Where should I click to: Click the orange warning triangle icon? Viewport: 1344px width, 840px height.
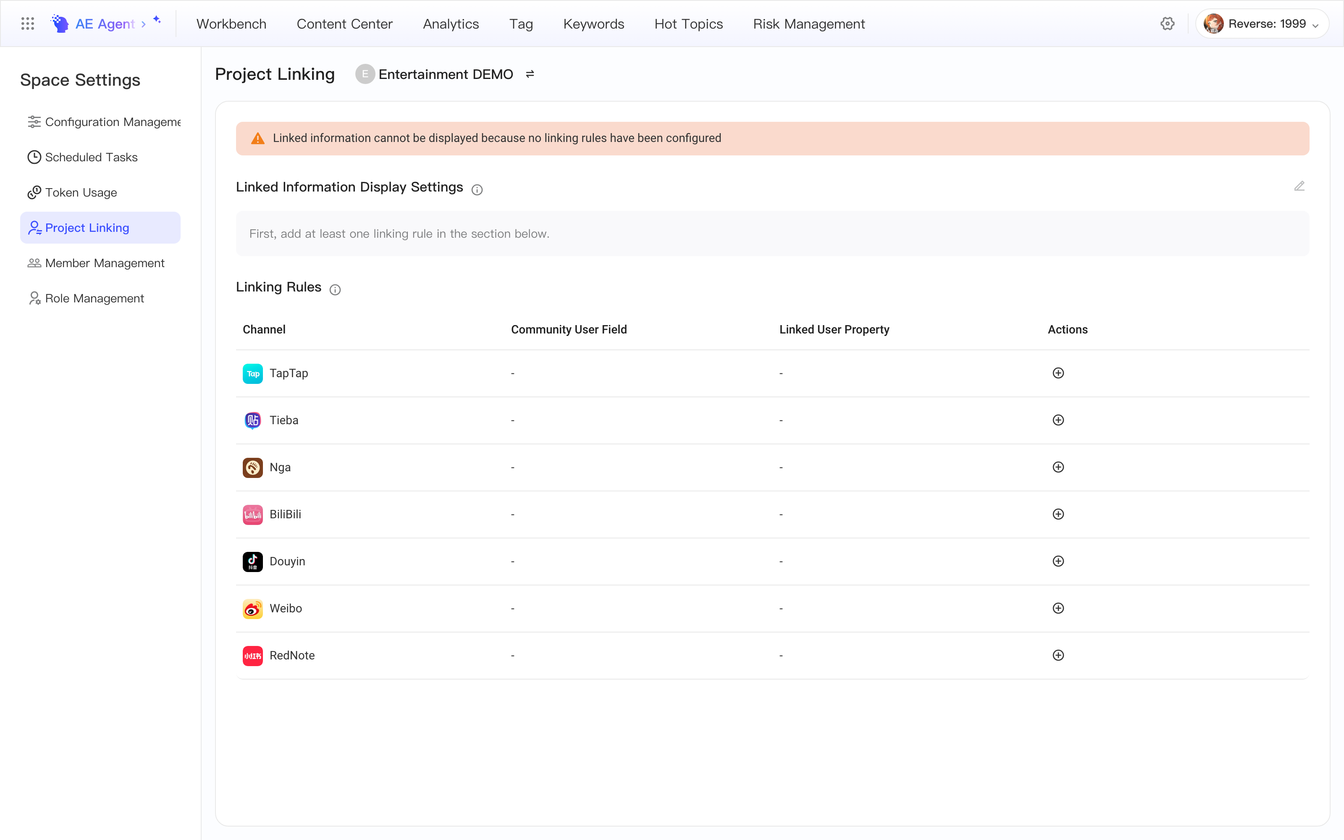258,138
